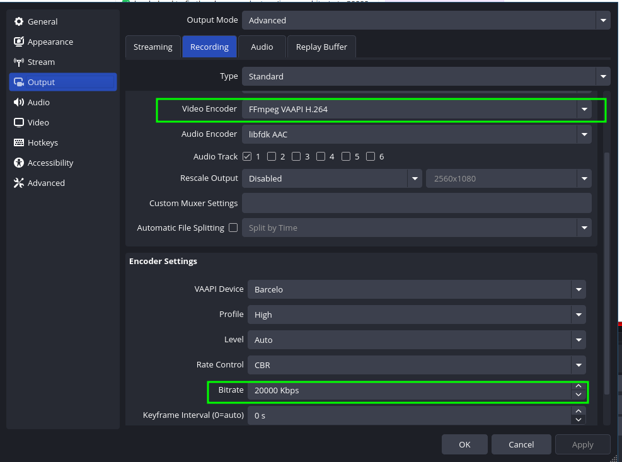Click the Output icon in sidebar
The image size is (622, 462).
click(19, 82)
